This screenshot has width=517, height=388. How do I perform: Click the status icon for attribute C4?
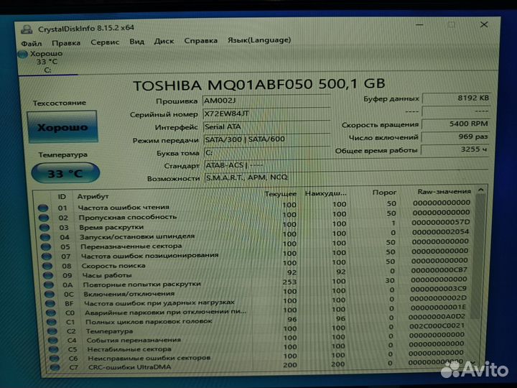pos(52,340)
